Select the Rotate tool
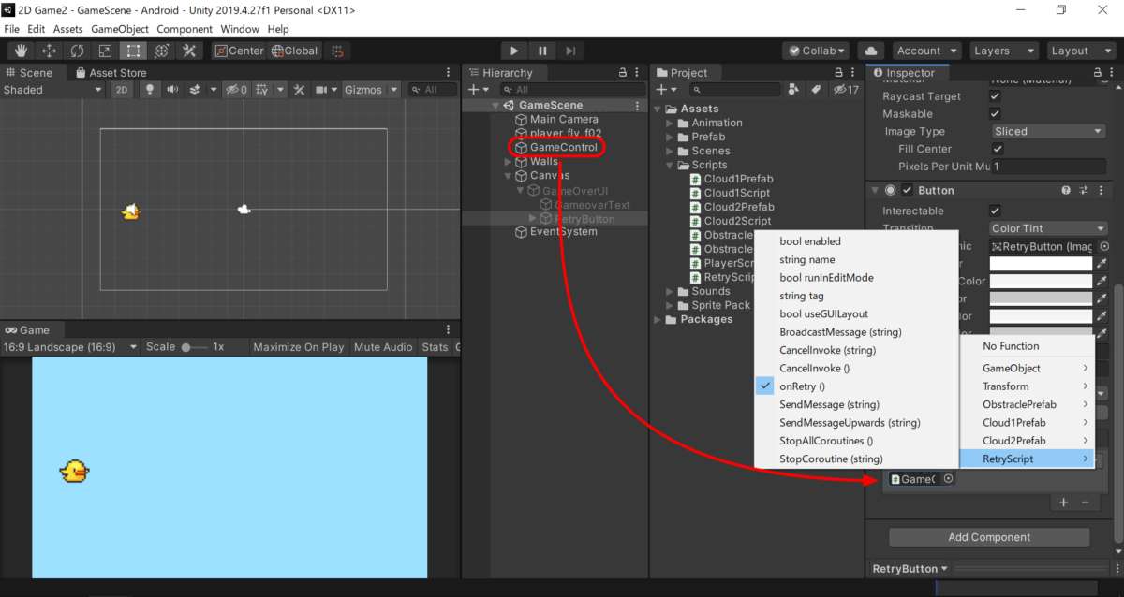 click(x=77, y=51)
